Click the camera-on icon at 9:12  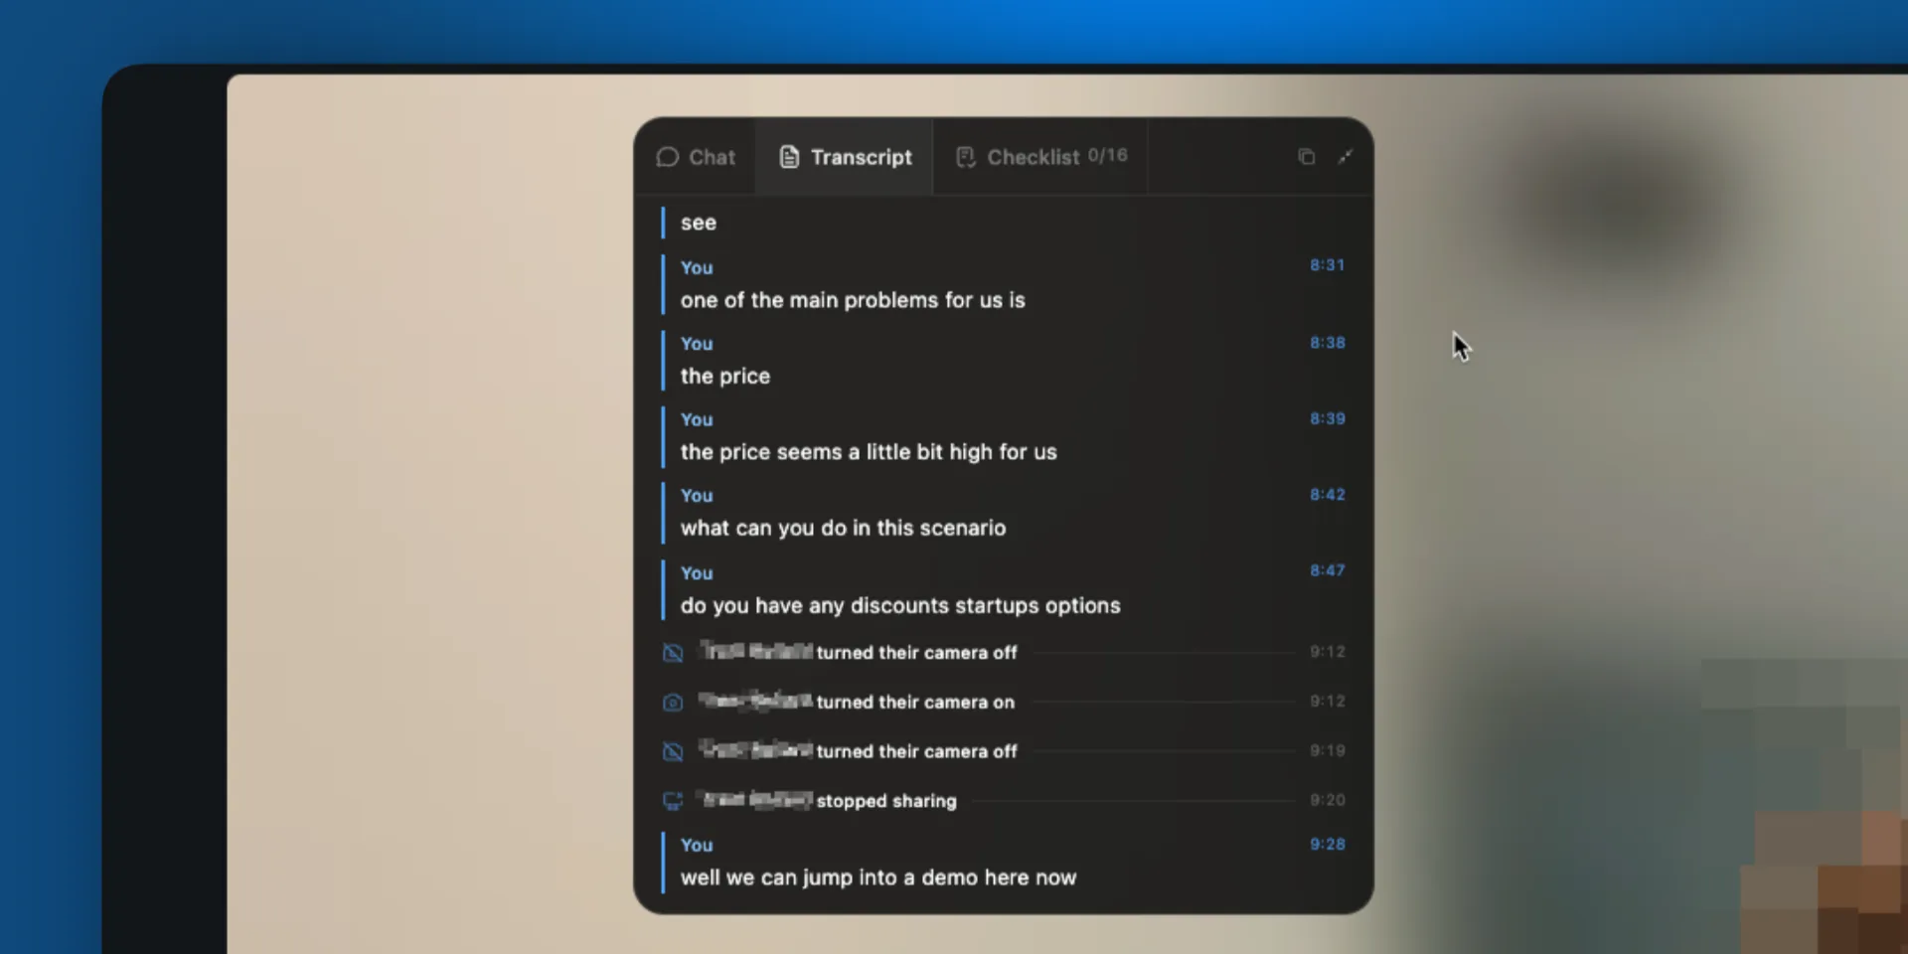(673, 703)
